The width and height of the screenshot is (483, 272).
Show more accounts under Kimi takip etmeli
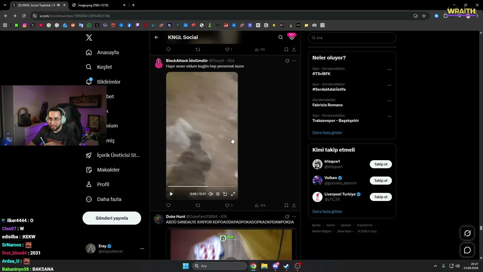click(328, 212)
